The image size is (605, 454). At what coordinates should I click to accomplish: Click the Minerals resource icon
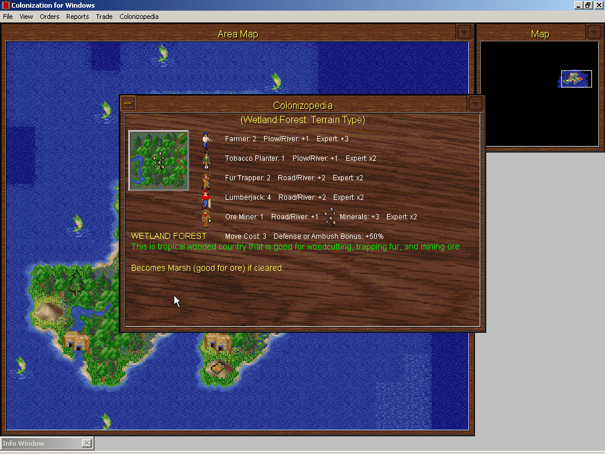coord(330,216)
